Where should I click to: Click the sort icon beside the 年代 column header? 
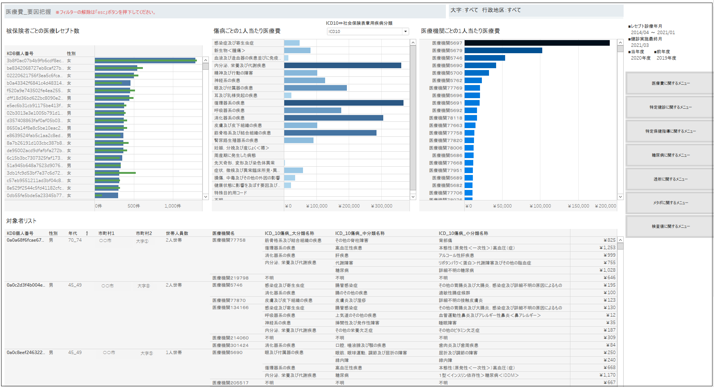coord(87,233)
